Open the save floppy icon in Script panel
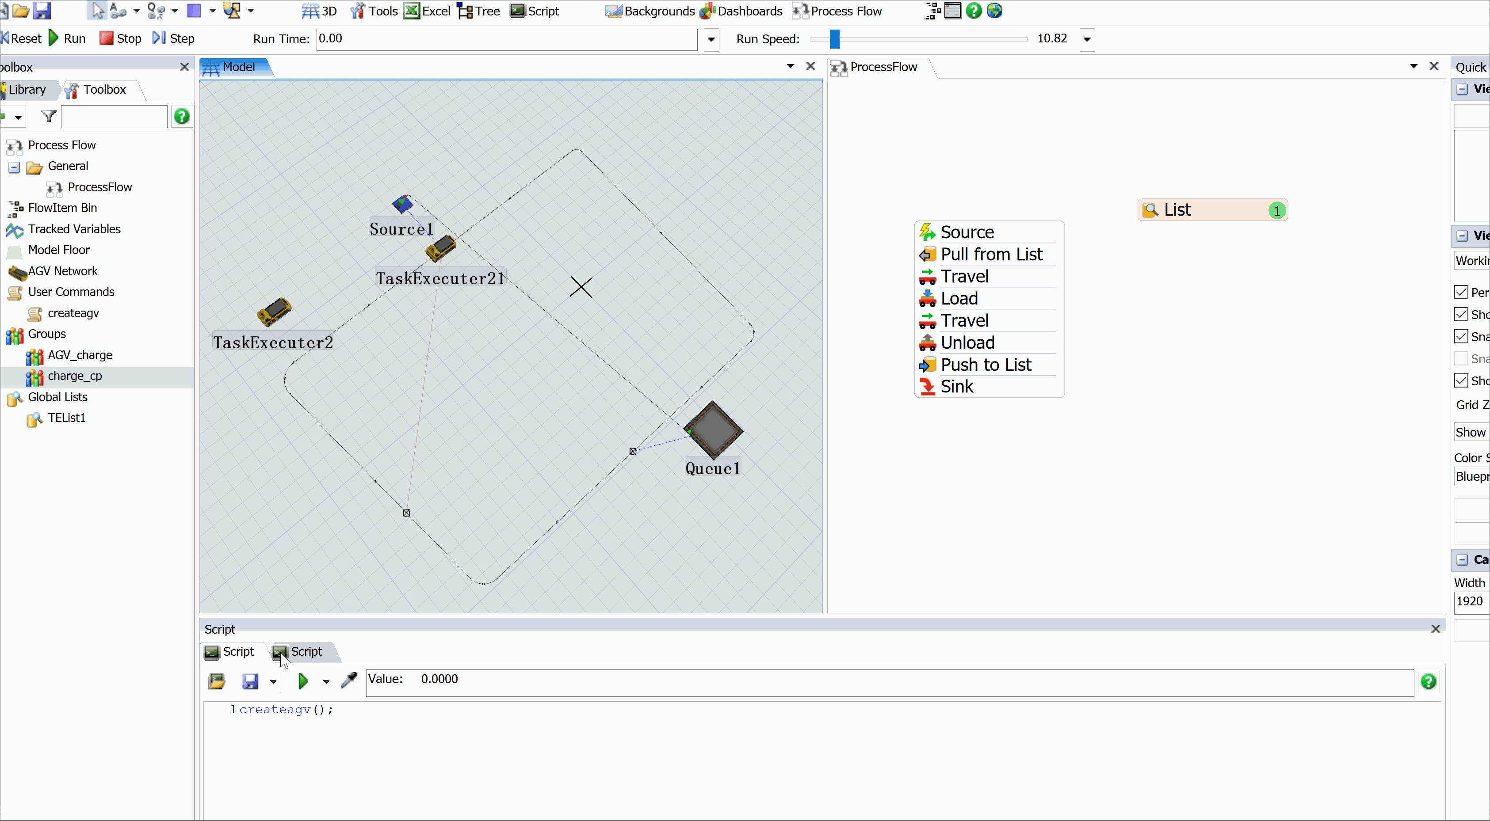The height and width of the screenshot is (821, 1490). click(x=250, y=681)
